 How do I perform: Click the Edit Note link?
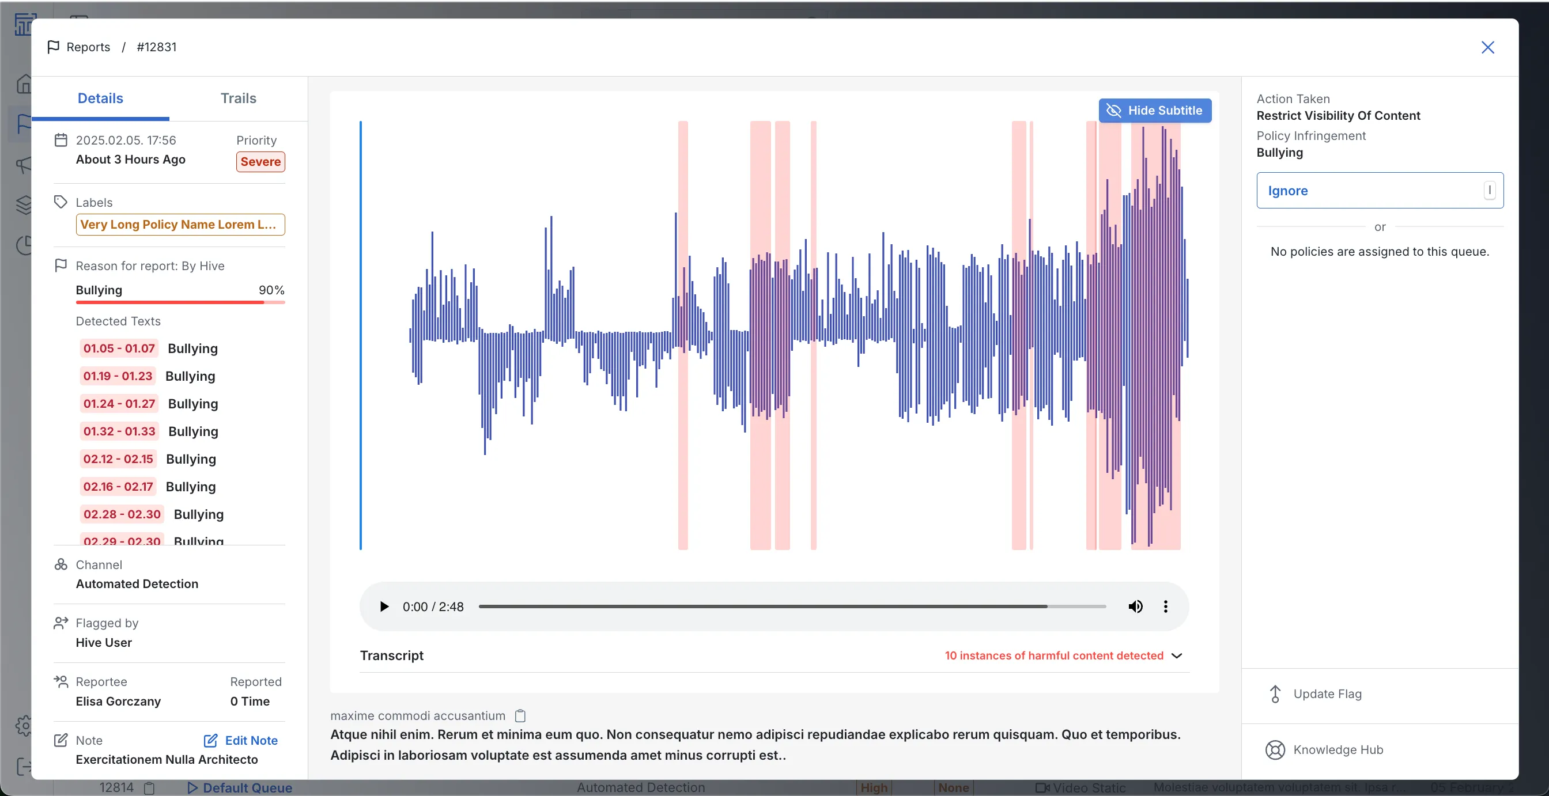[240, 740]
